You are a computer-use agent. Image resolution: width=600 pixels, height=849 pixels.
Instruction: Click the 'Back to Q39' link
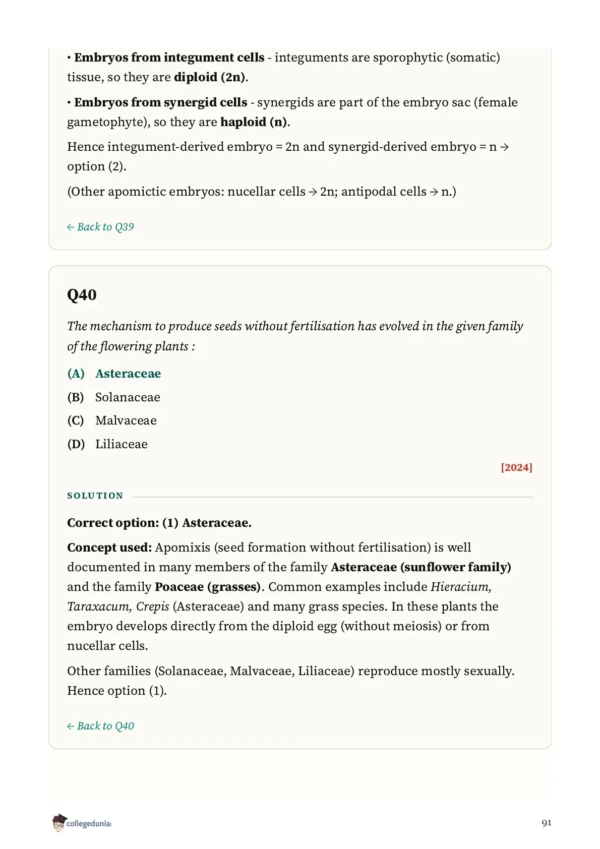pos(100,227)
